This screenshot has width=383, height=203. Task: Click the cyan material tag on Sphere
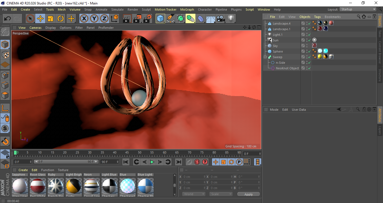326,51
